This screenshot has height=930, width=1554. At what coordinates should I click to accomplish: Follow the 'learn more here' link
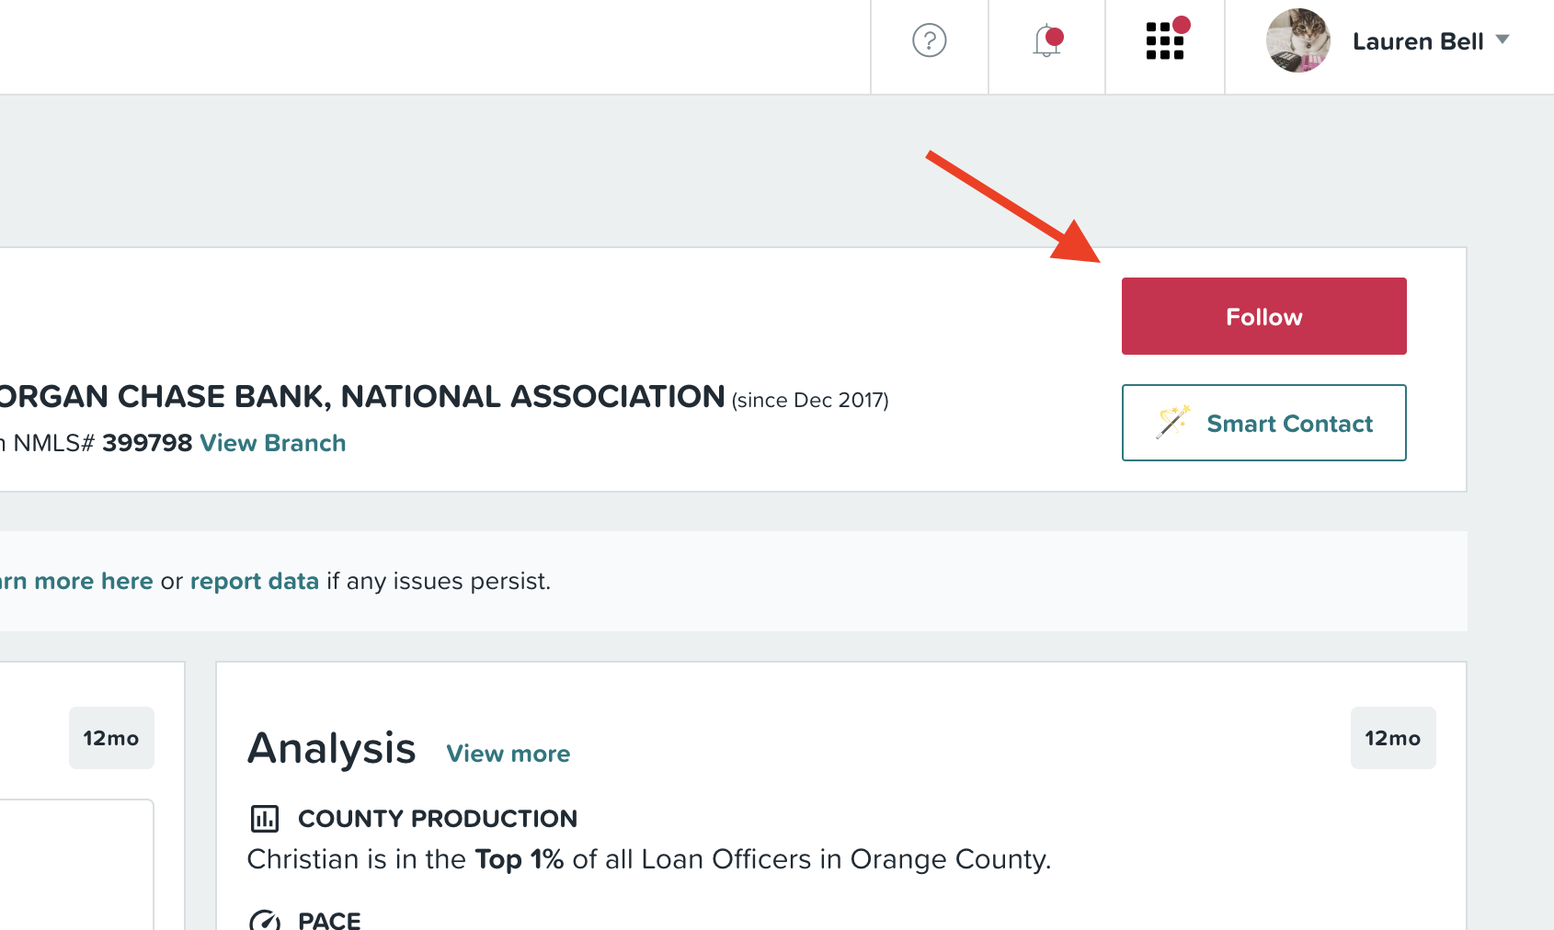(x=76, y=581)
